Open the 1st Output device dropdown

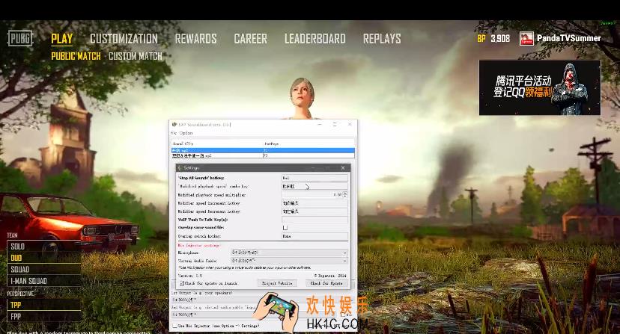[263, 300]
